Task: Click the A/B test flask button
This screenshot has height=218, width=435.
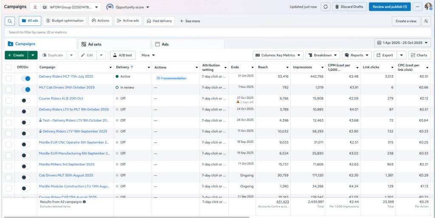Action: pyautogui.click(x=122, y=55)
